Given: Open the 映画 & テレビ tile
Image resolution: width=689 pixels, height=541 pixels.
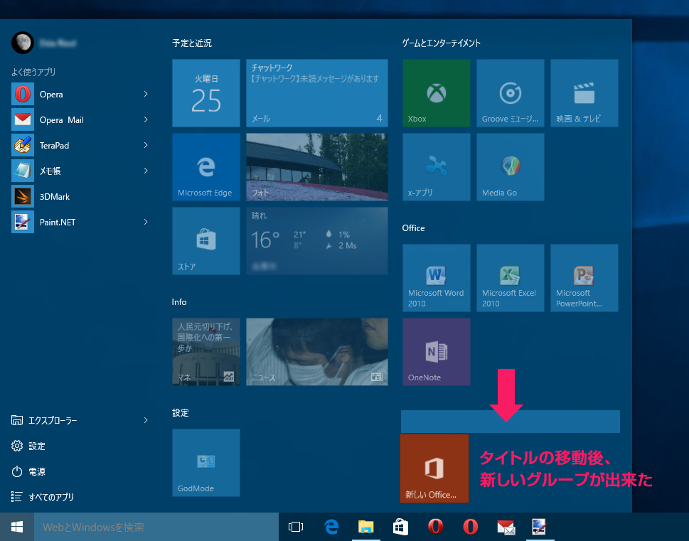Looking at the screenshot, I should point(584,93).
